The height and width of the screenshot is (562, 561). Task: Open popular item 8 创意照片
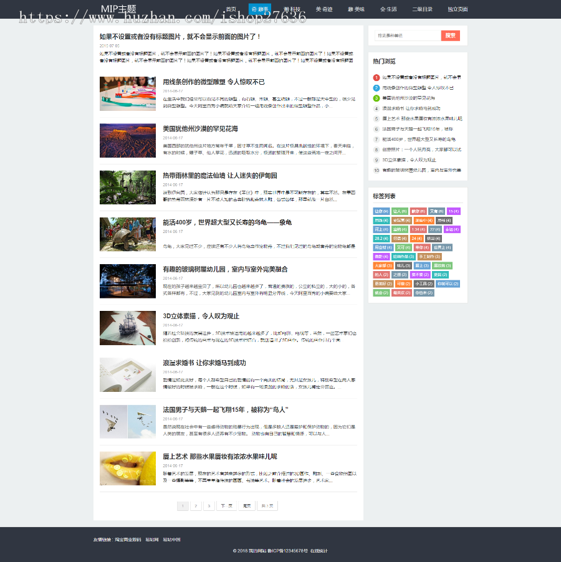pyautogui.click(x=421, y=150)
